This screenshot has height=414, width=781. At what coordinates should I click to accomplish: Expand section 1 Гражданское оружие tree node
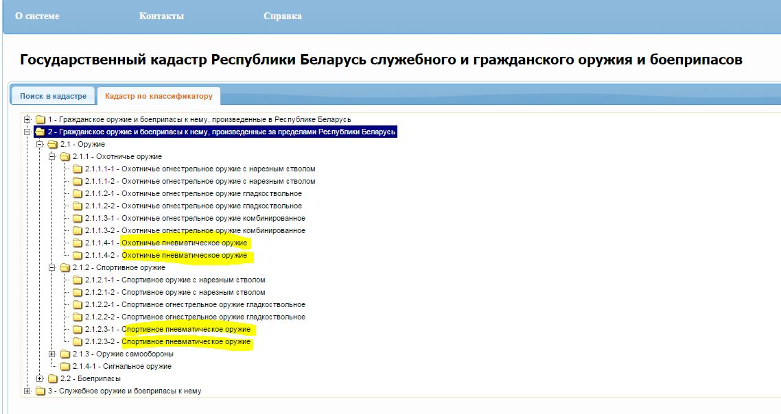click(x=27, y=119)
